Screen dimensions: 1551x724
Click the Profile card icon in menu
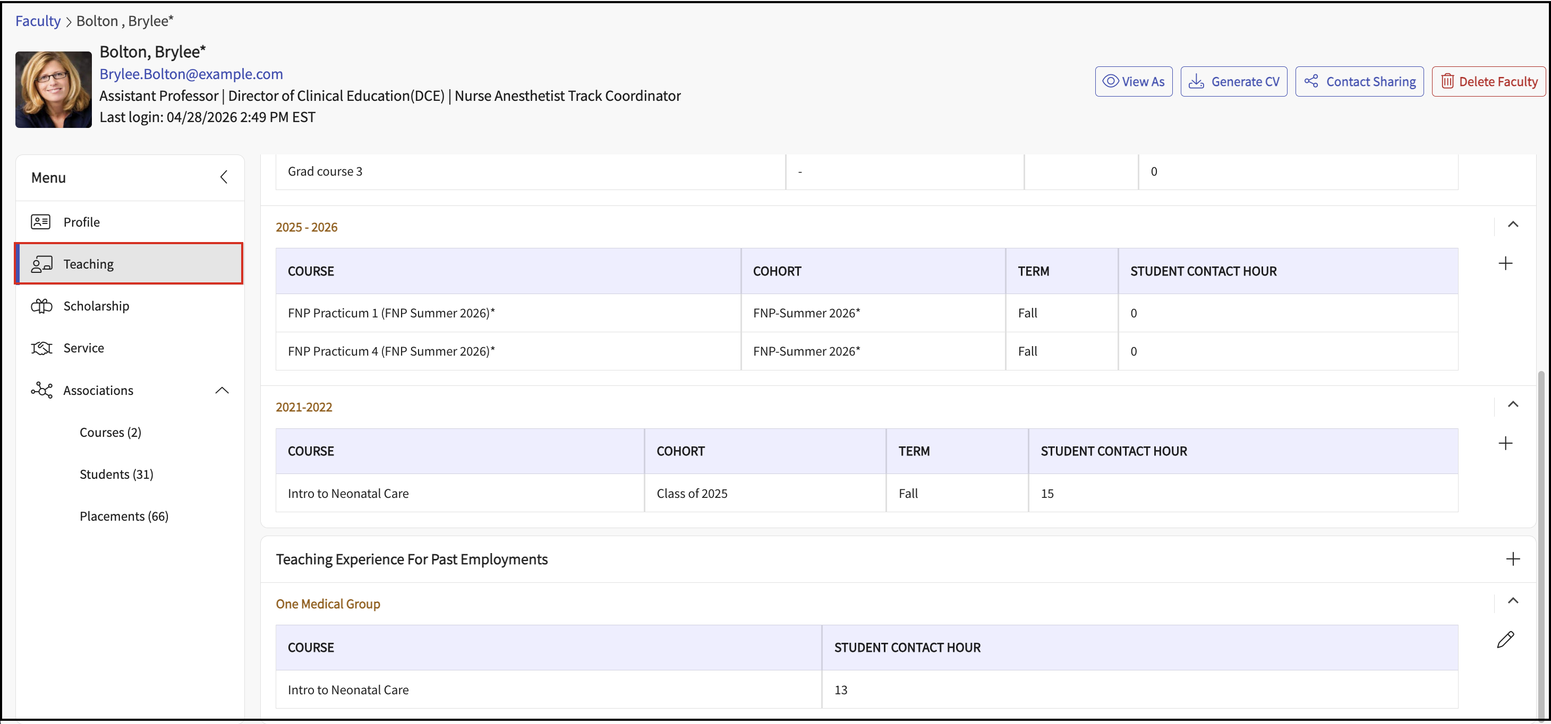tap(40, 222)
